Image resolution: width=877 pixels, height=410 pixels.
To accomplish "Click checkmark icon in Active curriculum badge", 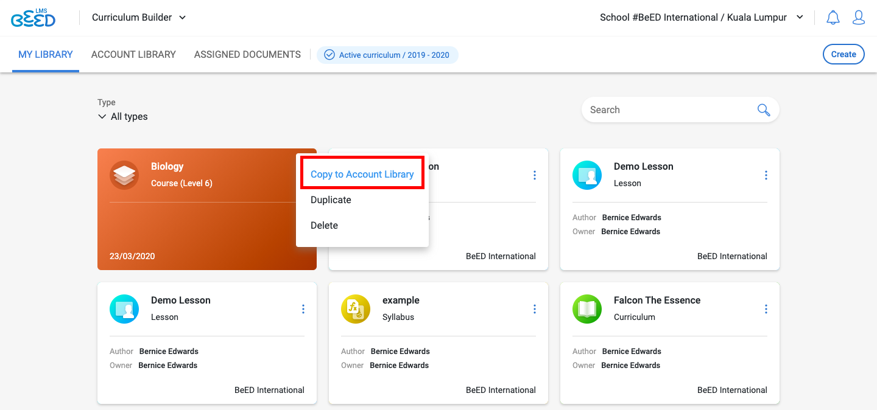I will click(x=329, y=55).
